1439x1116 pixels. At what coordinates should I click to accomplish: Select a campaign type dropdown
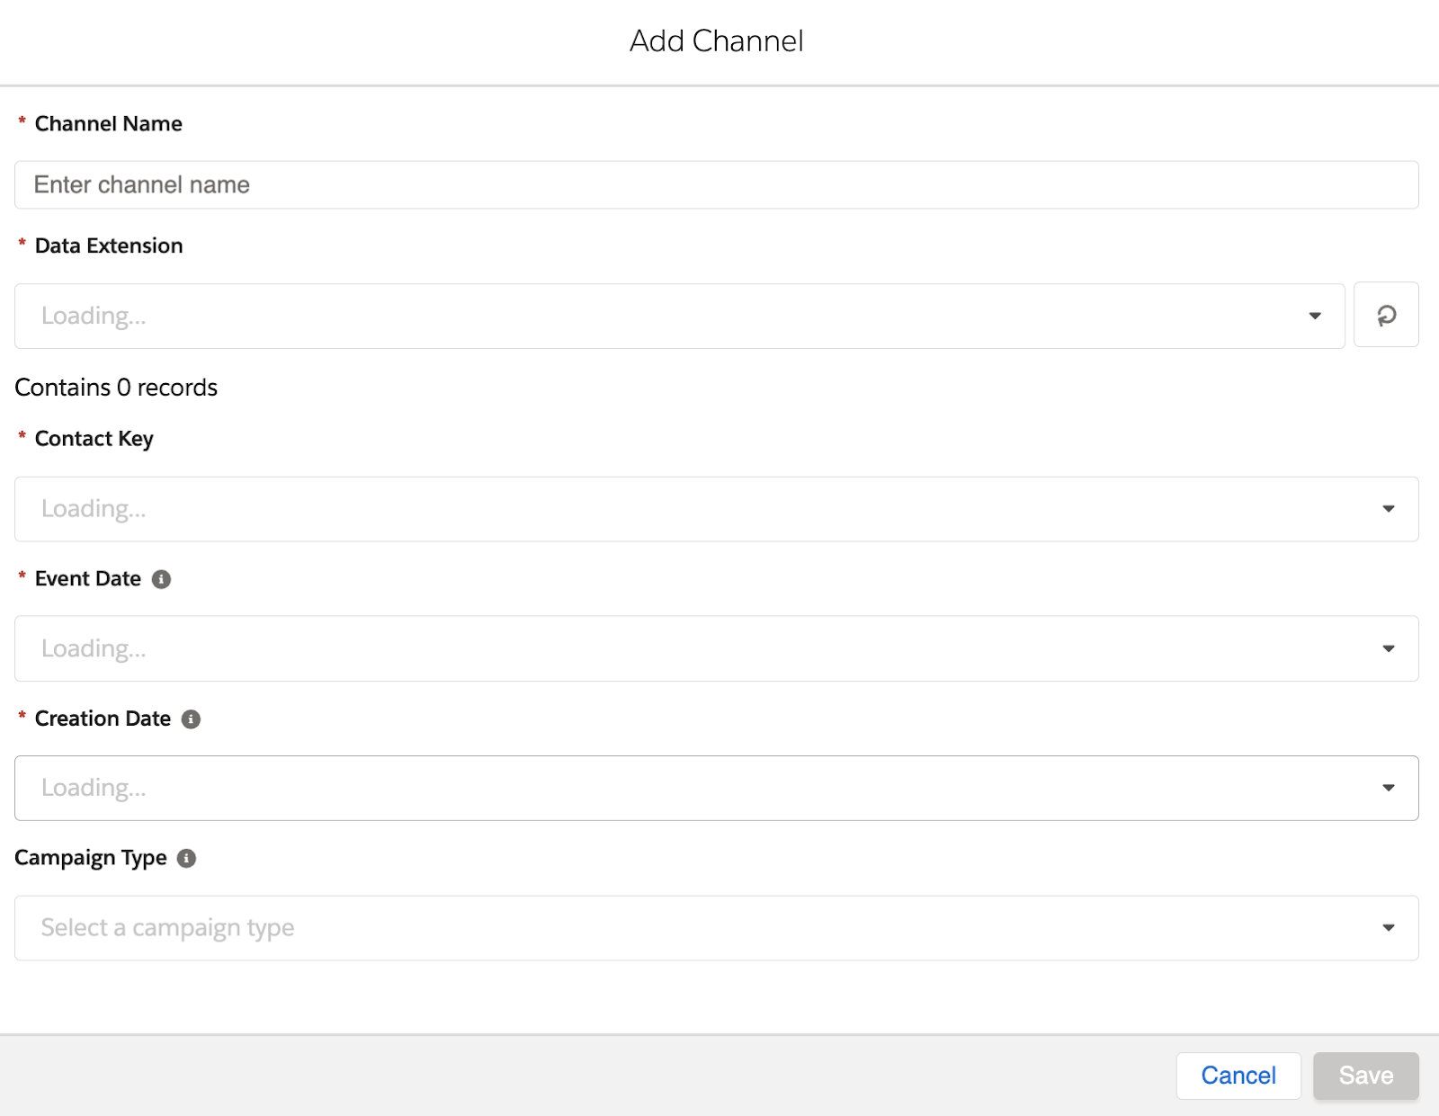click(x=716, y=928)
